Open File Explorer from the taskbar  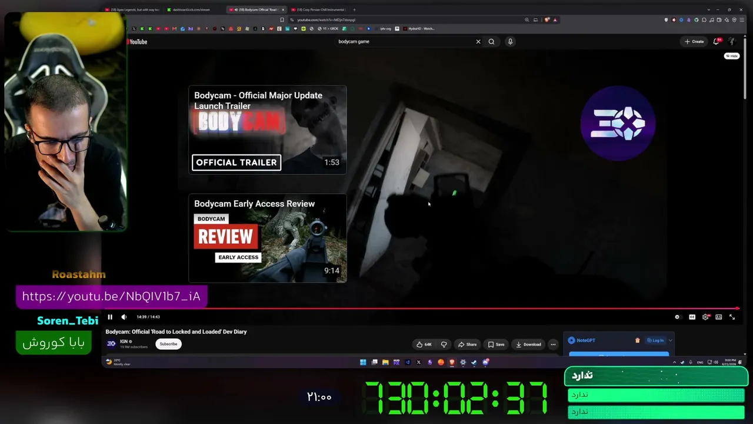[x=385, y=362]
